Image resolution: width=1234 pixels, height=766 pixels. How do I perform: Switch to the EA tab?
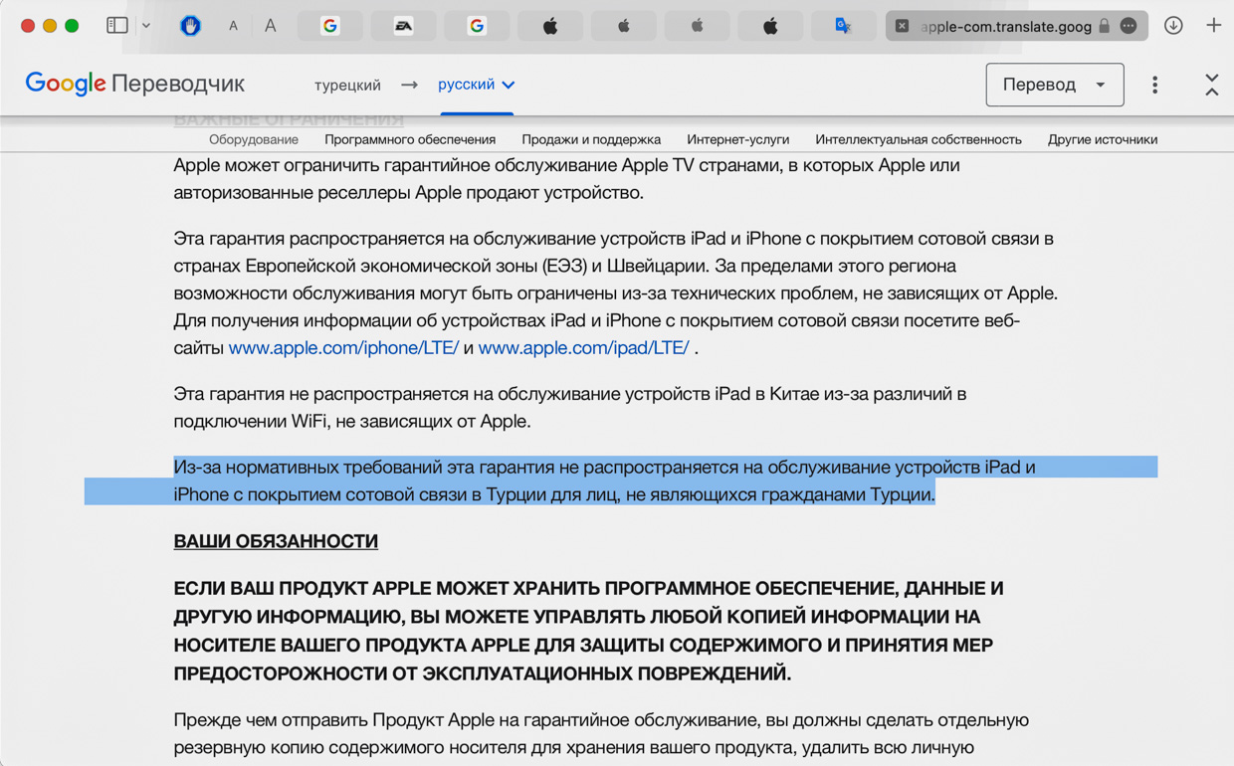point(404,26)
